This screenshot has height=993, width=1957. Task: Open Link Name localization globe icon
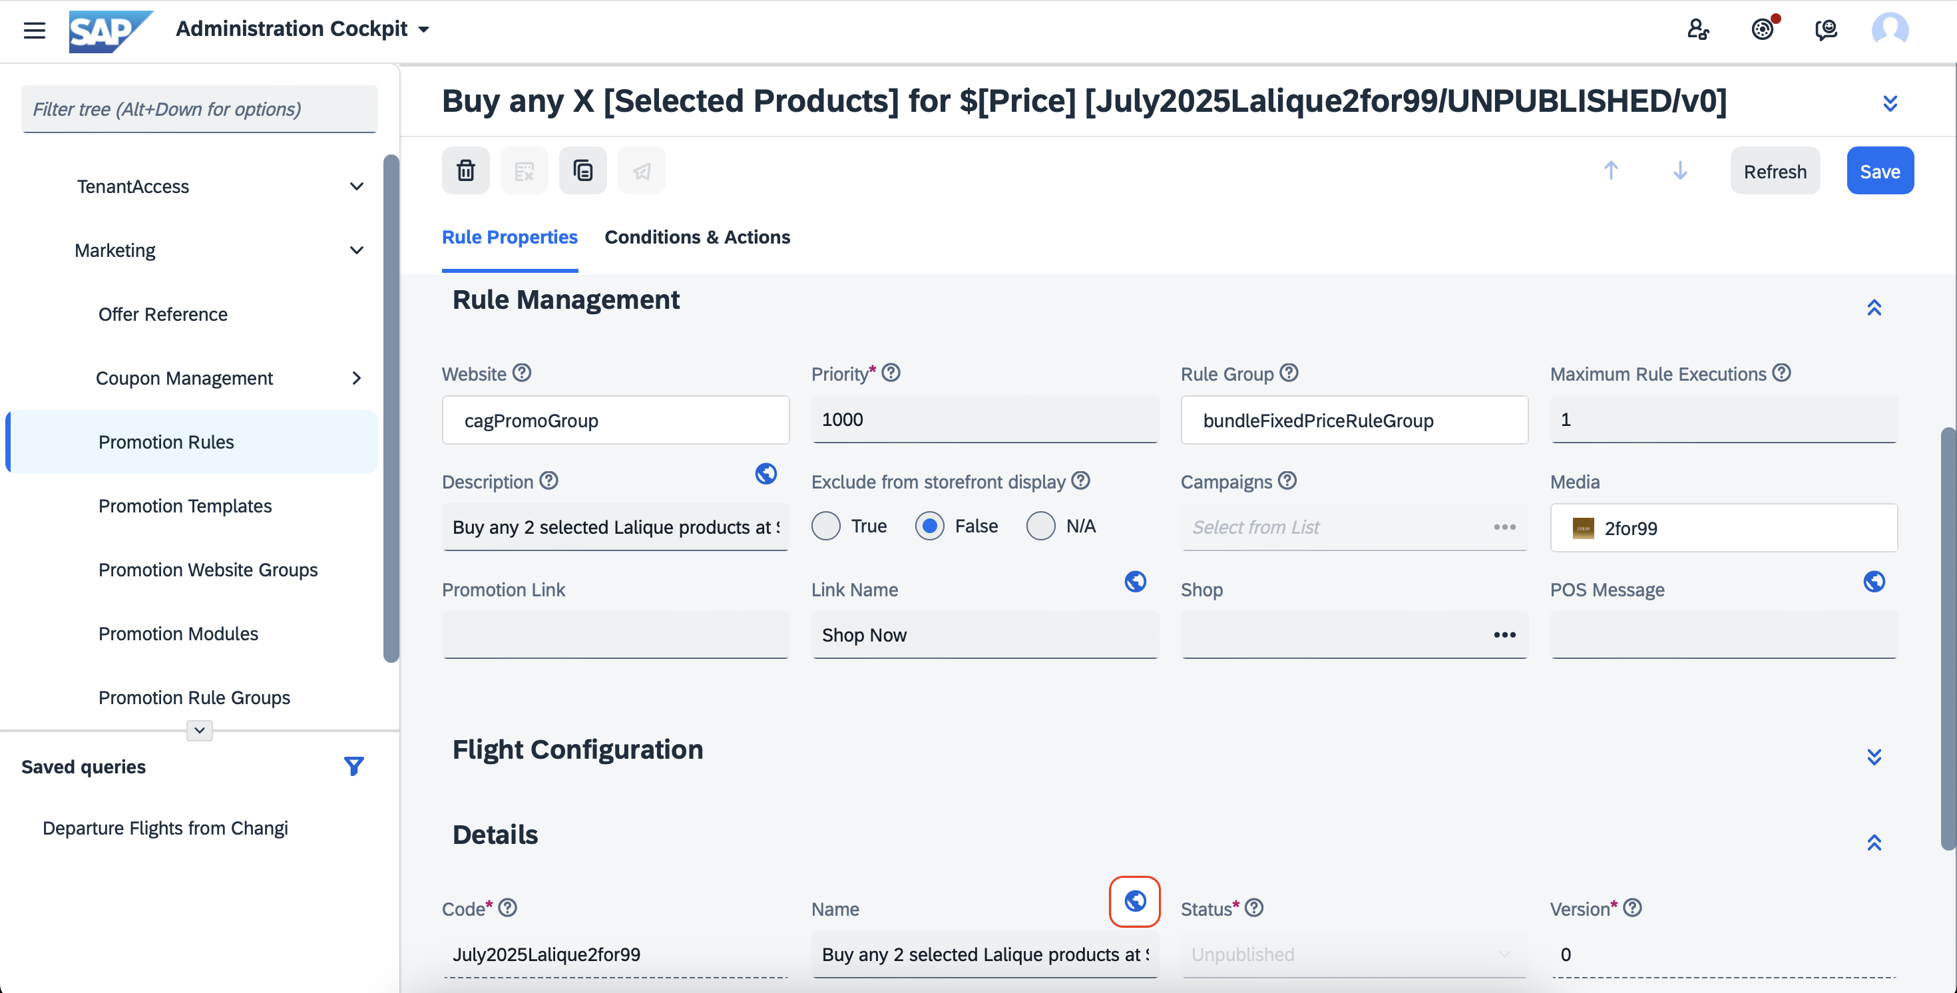click(x=1135, y=581)
